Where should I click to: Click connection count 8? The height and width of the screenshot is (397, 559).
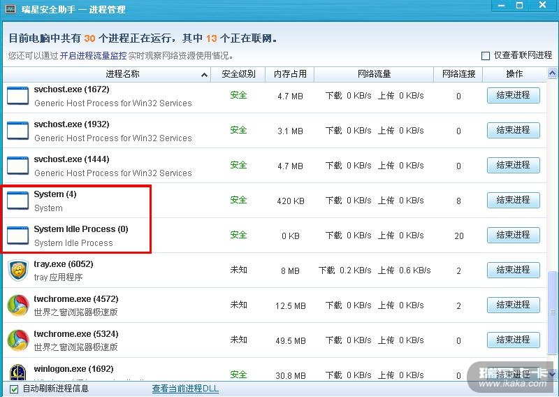pos(459,201)
